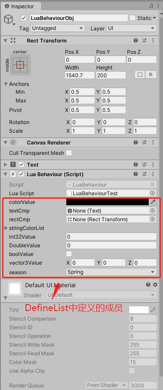This screenshot has width=163, height=390.
Task: Click the R raw edit mode button
Action: click(151, 75)
